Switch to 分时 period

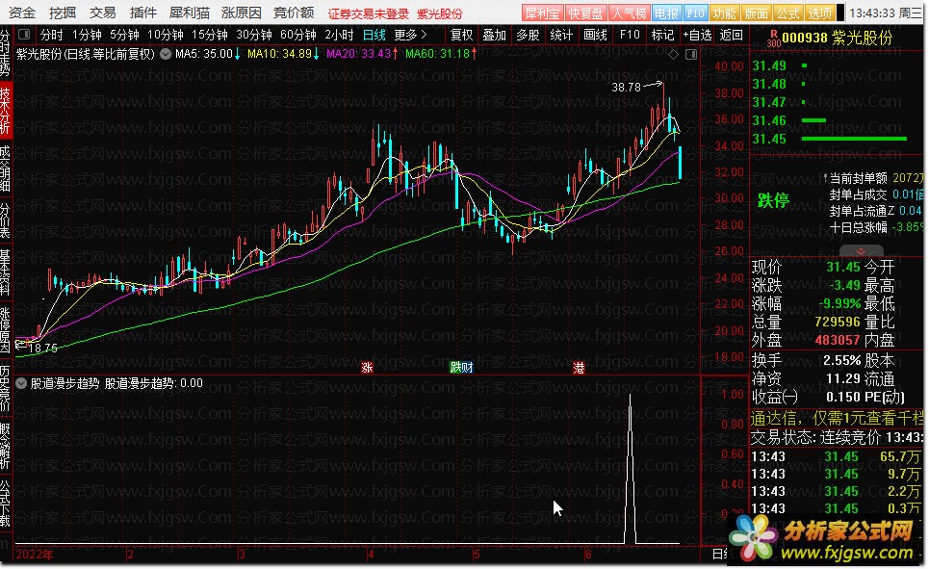52,35
